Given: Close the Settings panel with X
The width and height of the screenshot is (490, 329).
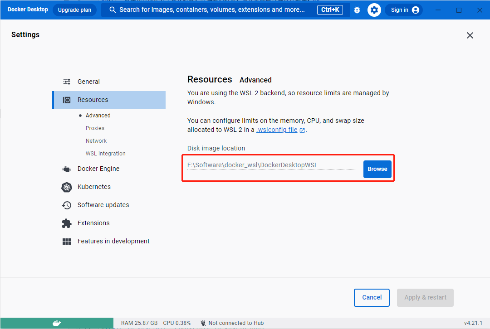Looking at the screenshot, I should 470,35.
